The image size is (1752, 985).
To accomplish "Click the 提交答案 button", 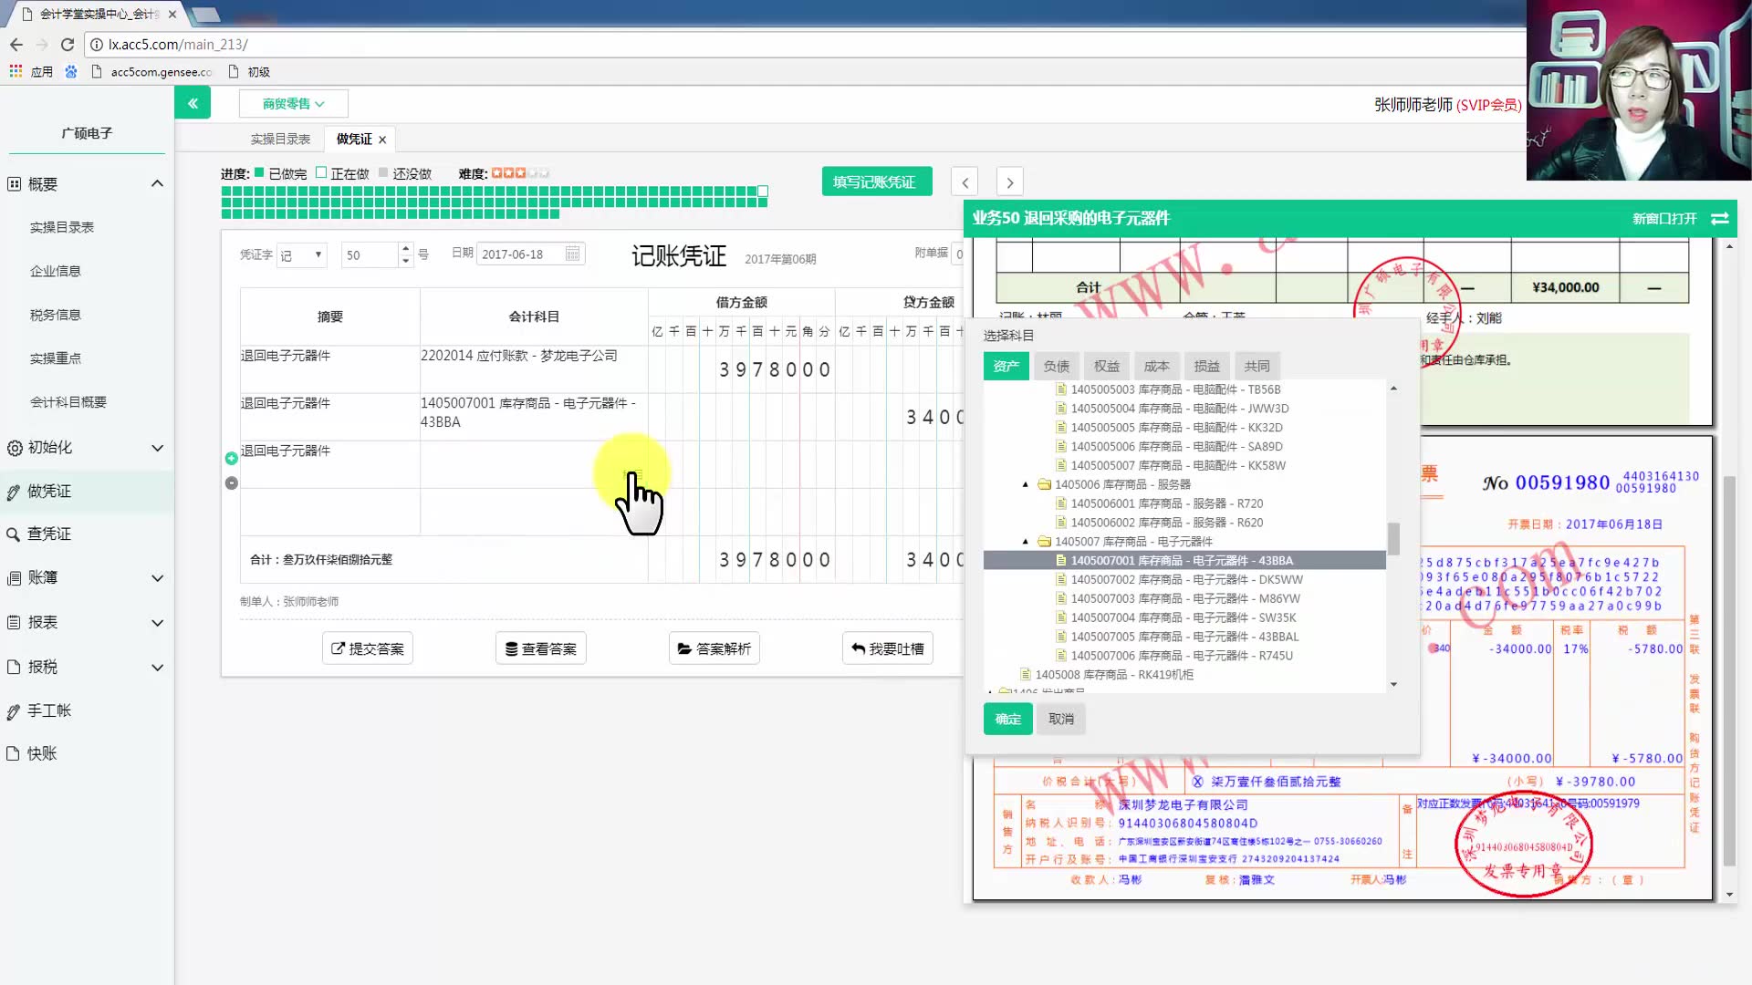I will (368, 648).
